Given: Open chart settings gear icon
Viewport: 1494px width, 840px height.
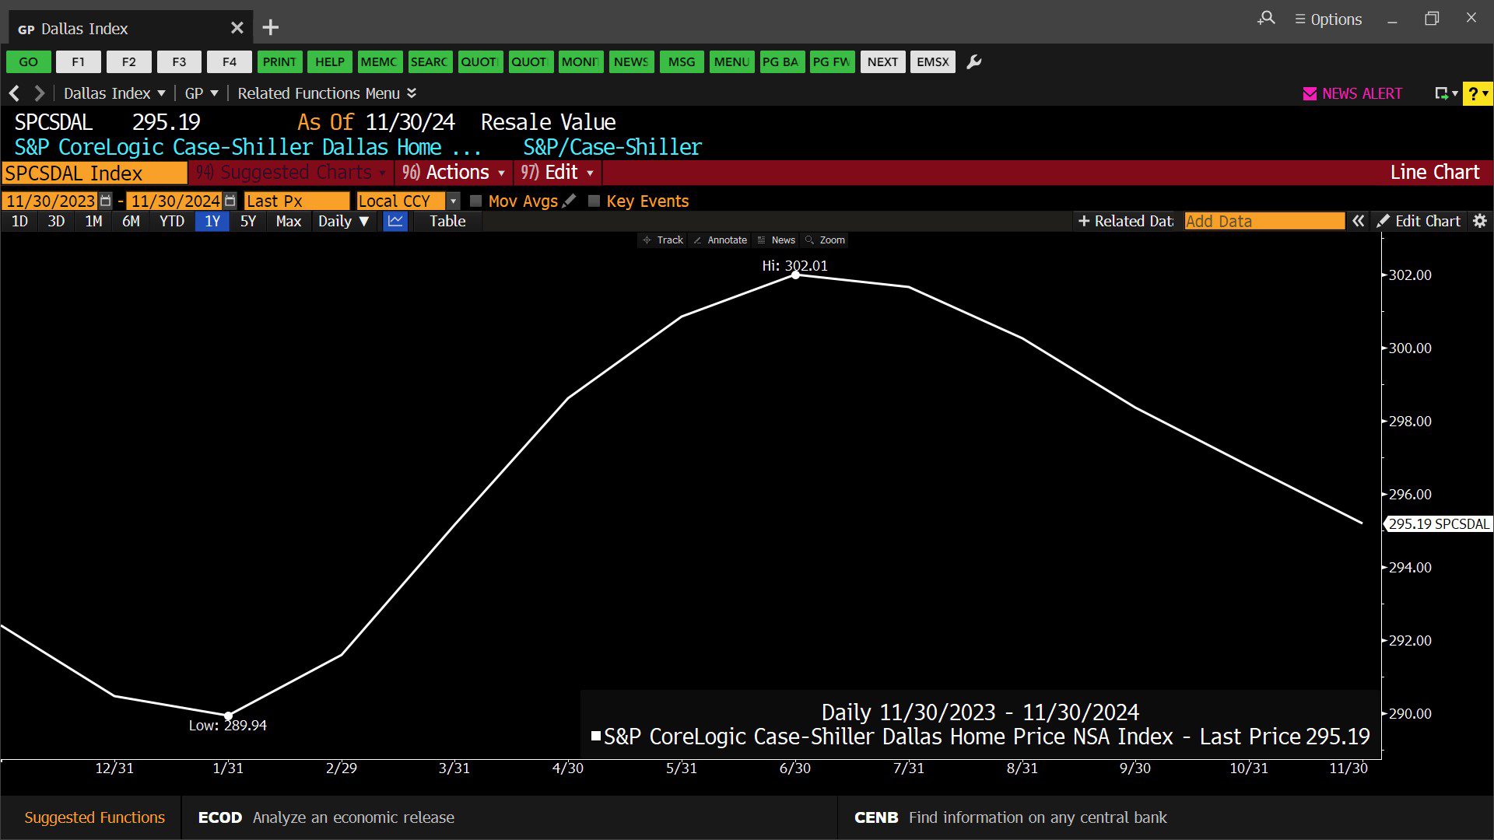Looking at the screenshot, I should 1479,221.
